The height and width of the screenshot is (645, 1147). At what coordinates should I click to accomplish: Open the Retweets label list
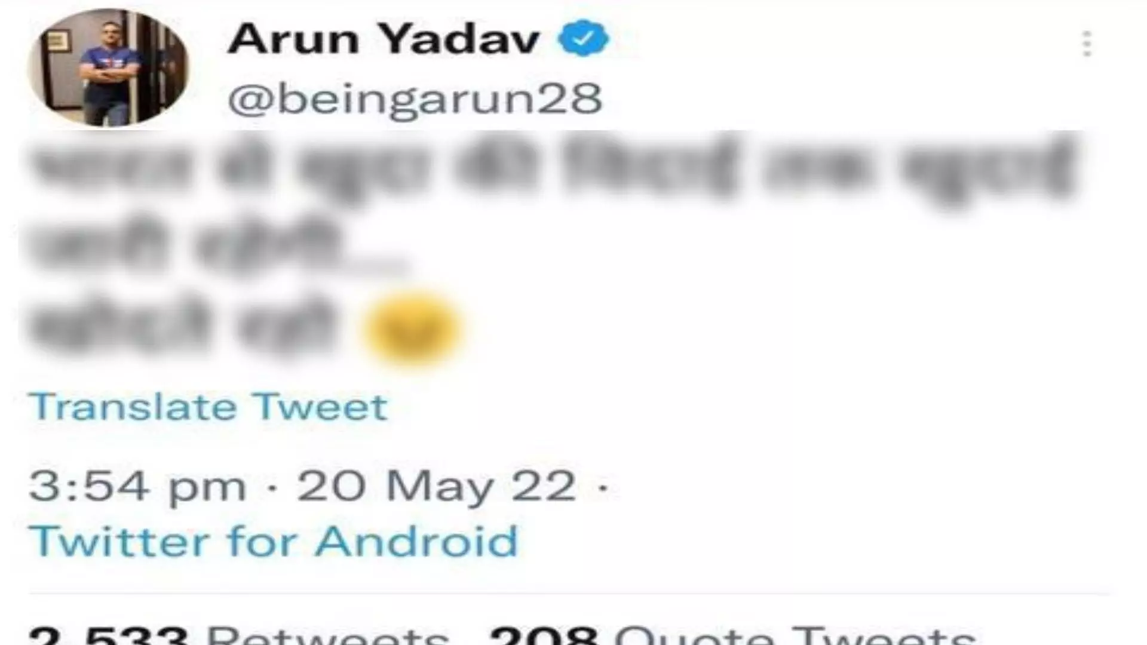pyautogui.click(x=327, y=634)
